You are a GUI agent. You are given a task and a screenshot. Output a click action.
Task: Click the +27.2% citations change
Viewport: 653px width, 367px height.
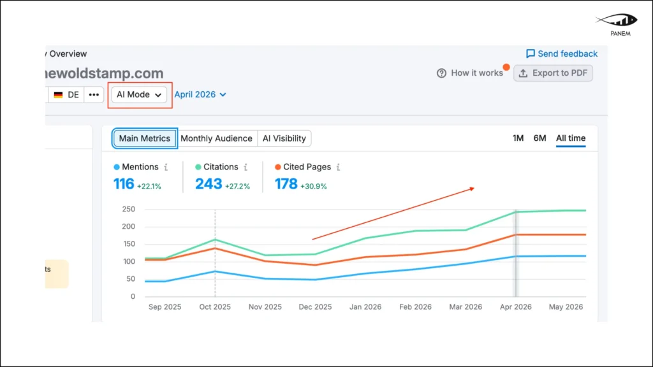point(237,187)
